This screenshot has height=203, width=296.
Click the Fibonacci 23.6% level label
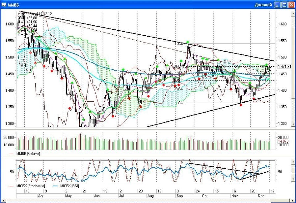point(178,89)
